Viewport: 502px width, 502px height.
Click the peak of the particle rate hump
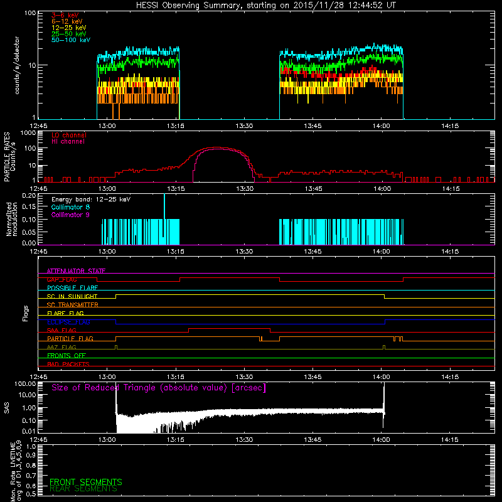pos(218,148)
